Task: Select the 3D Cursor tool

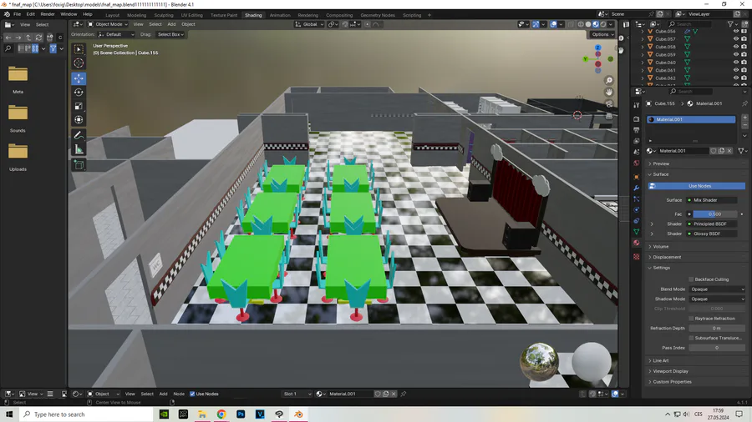Action: 79,63
